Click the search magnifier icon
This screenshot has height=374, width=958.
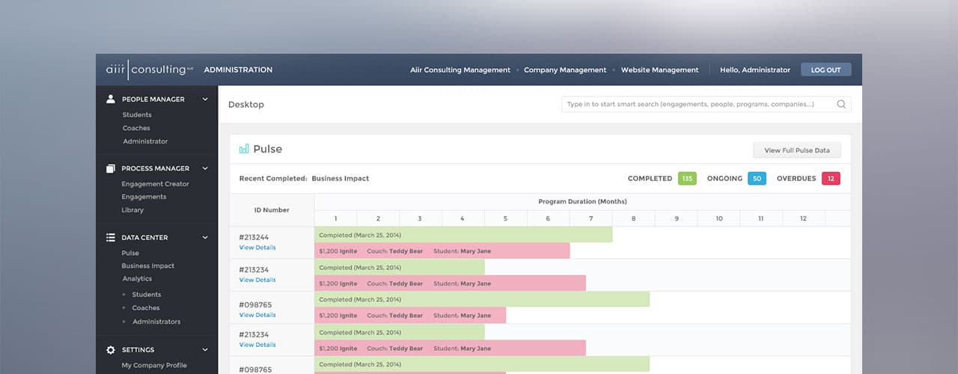841,105
